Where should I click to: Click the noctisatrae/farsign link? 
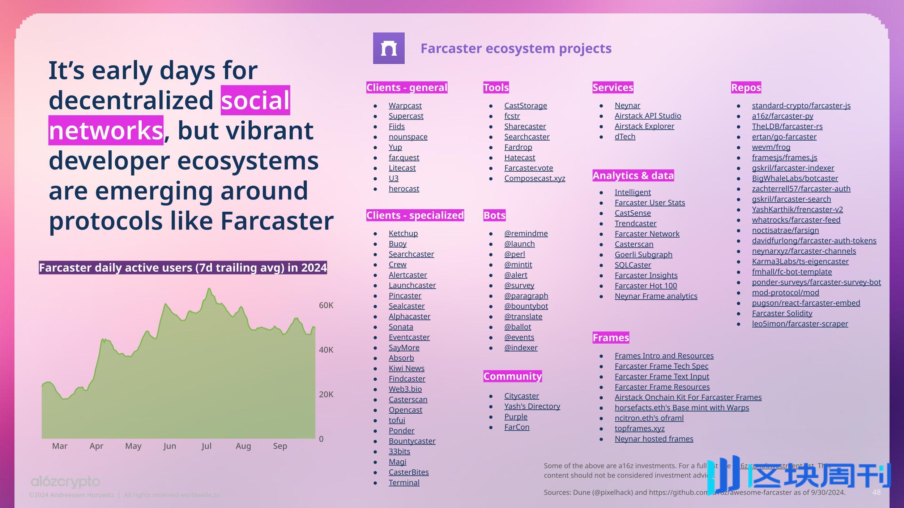click(785, 230)
